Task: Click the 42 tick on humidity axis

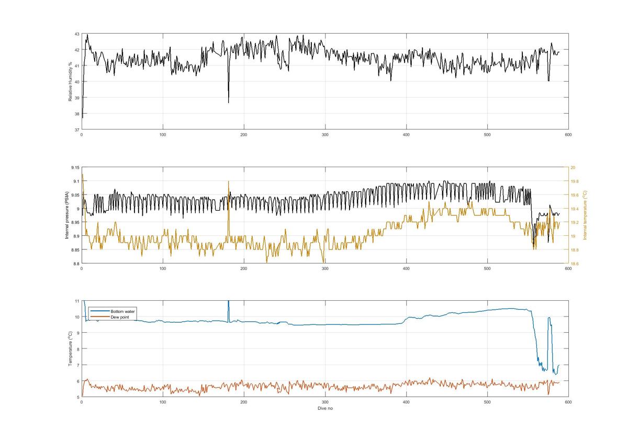Action: [77, 50]
